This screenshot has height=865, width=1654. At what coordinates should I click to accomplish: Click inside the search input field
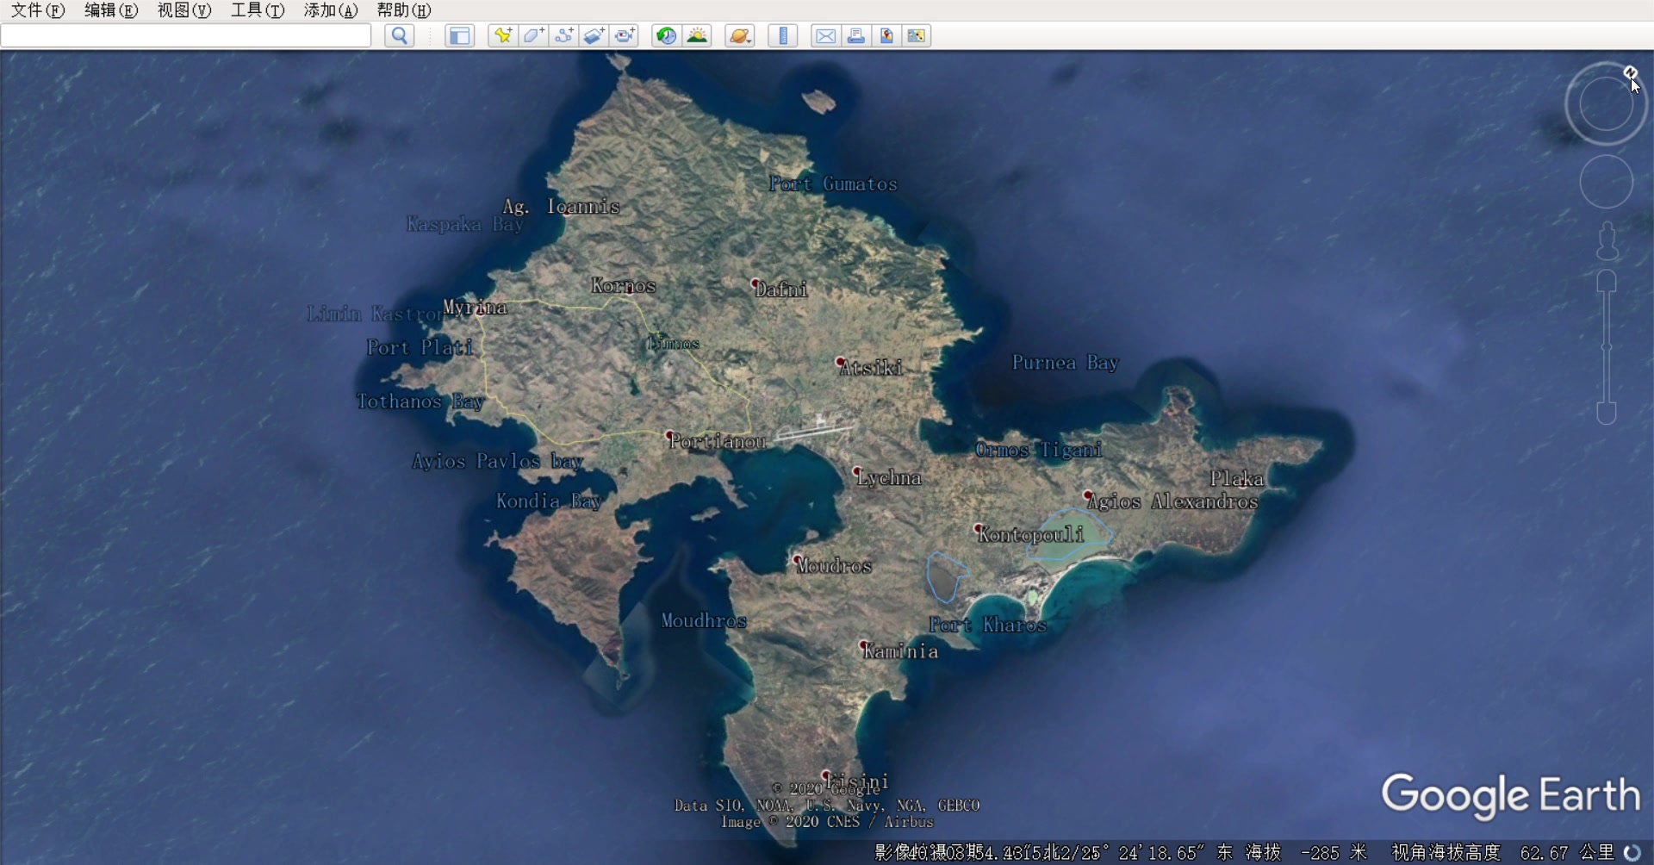click(185, 35)
